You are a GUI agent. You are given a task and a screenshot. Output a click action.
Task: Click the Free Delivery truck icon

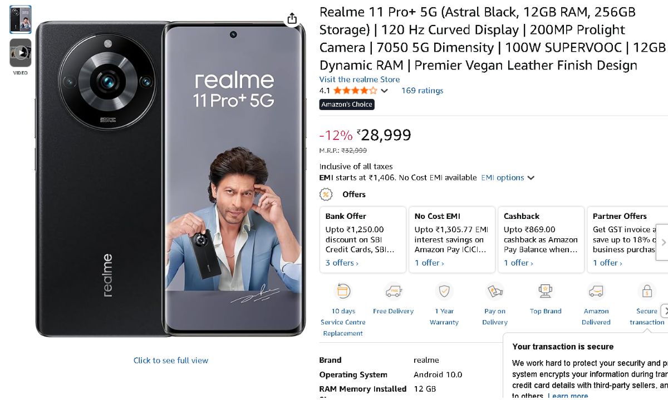[x=394, y=291]
